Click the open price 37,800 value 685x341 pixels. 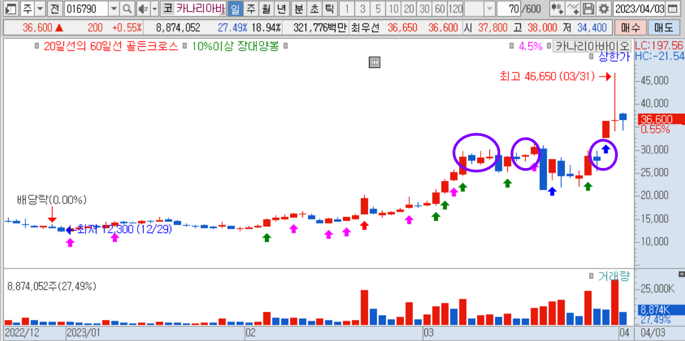(493, 28)
